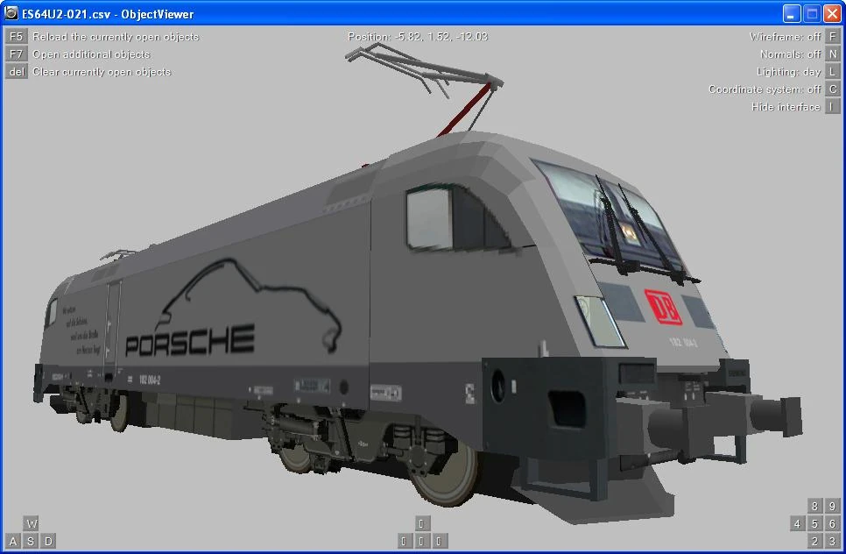
Task: Click the F7 open additional objects key
Action: [x=16, y=54]
